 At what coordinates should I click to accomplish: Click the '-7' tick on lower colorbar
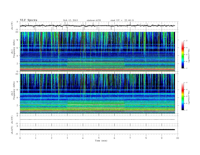point(186,110)
